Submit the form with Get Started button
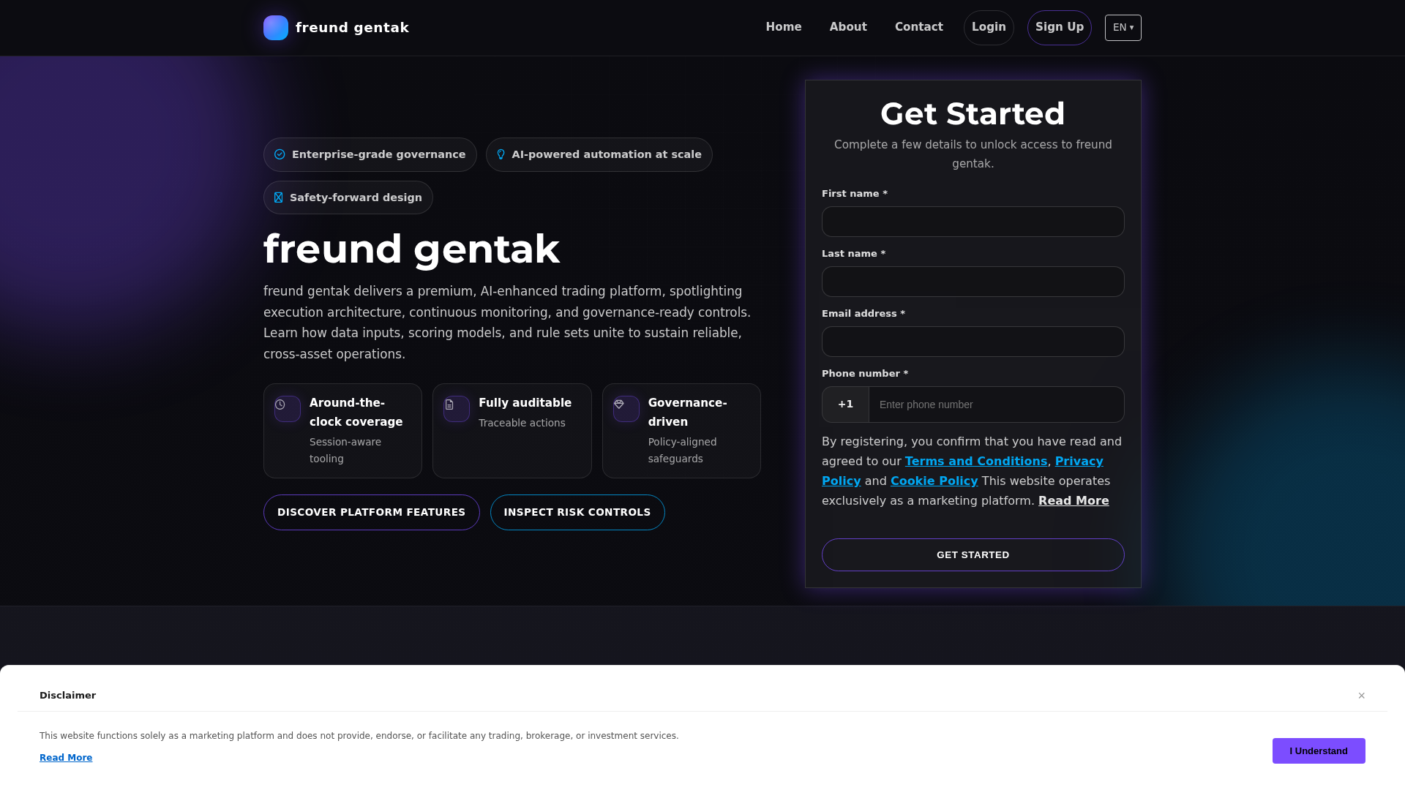 tap(973, 555)
